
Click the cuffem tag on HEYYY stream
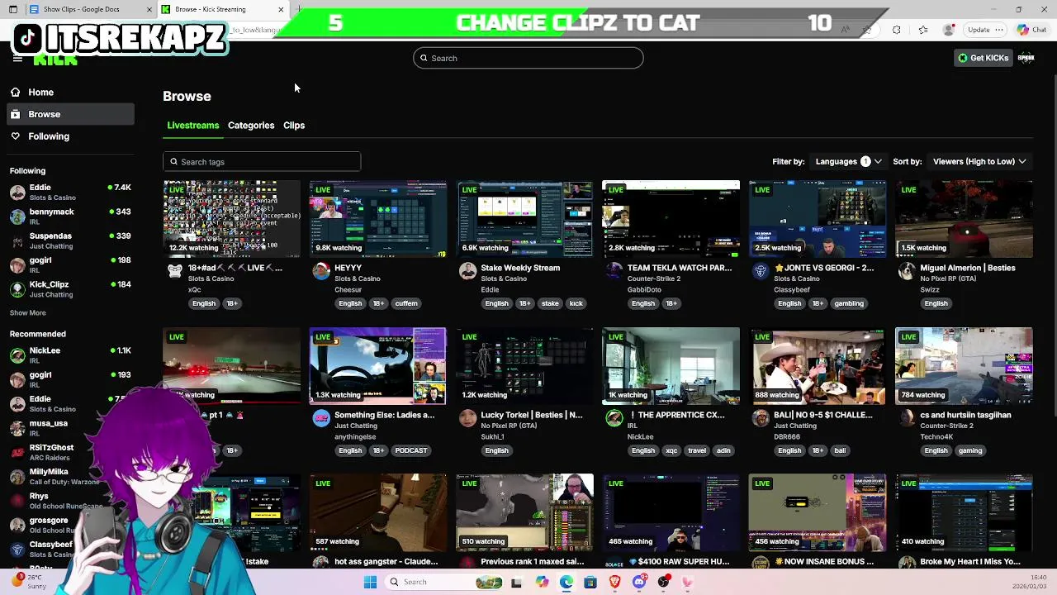(x=406, y=303)
